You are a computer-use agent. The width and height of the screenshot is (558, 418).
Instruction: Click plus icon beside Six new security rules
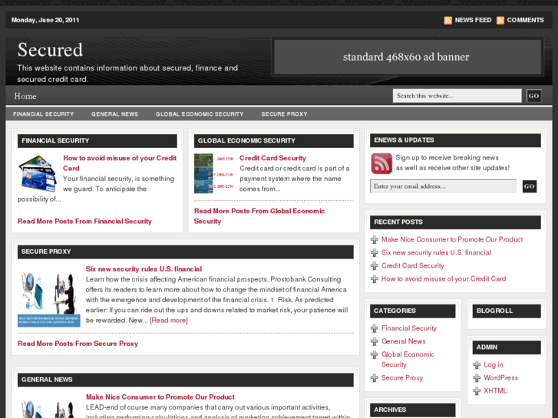click(x=374, y=253)
